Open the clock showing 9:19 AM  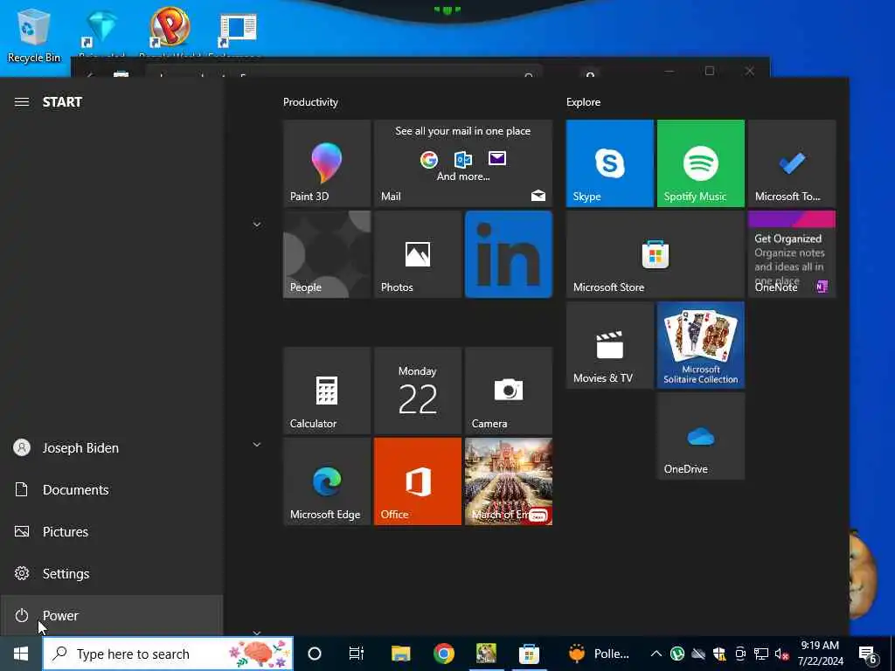pos(820,654)
